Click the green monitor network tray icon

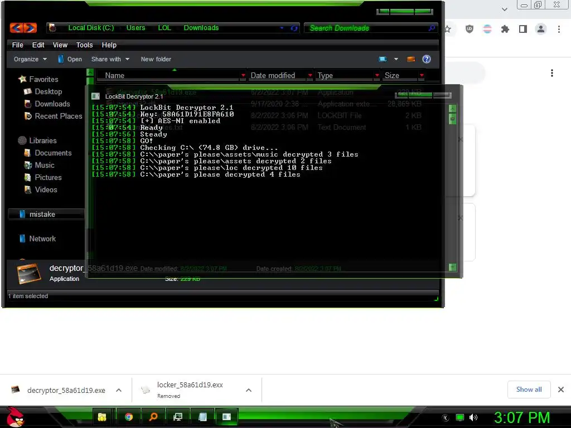point(460,417)
